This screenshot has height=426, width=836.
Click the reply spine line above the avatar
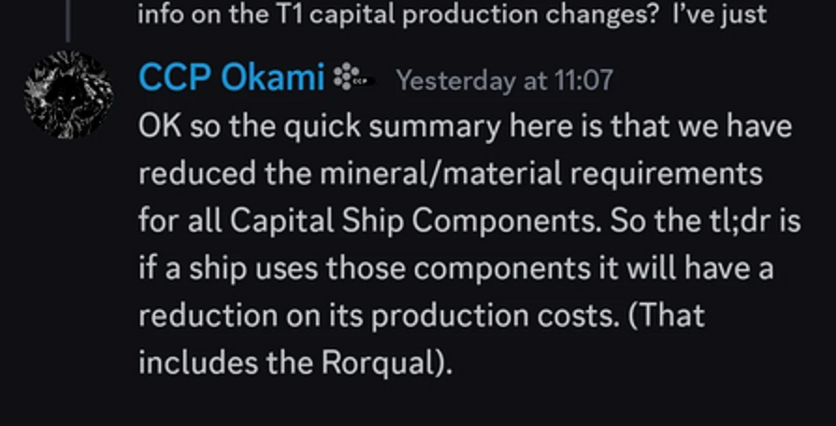point(67,21)
